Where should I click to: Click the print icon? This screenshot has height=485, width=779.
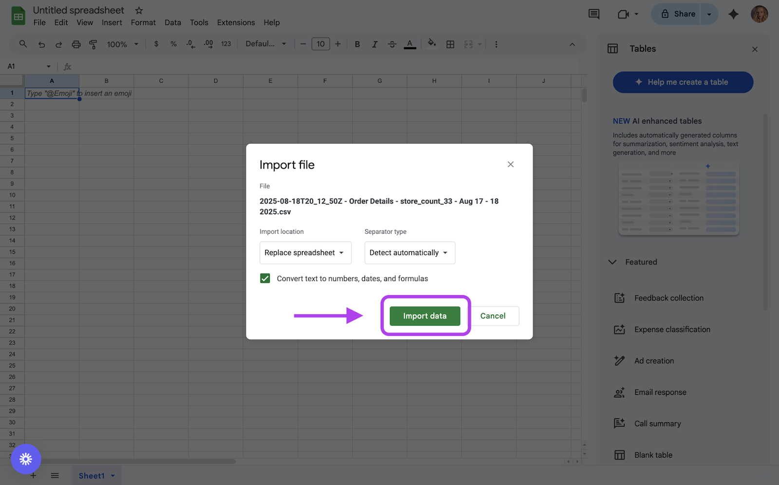click(76, 44)
